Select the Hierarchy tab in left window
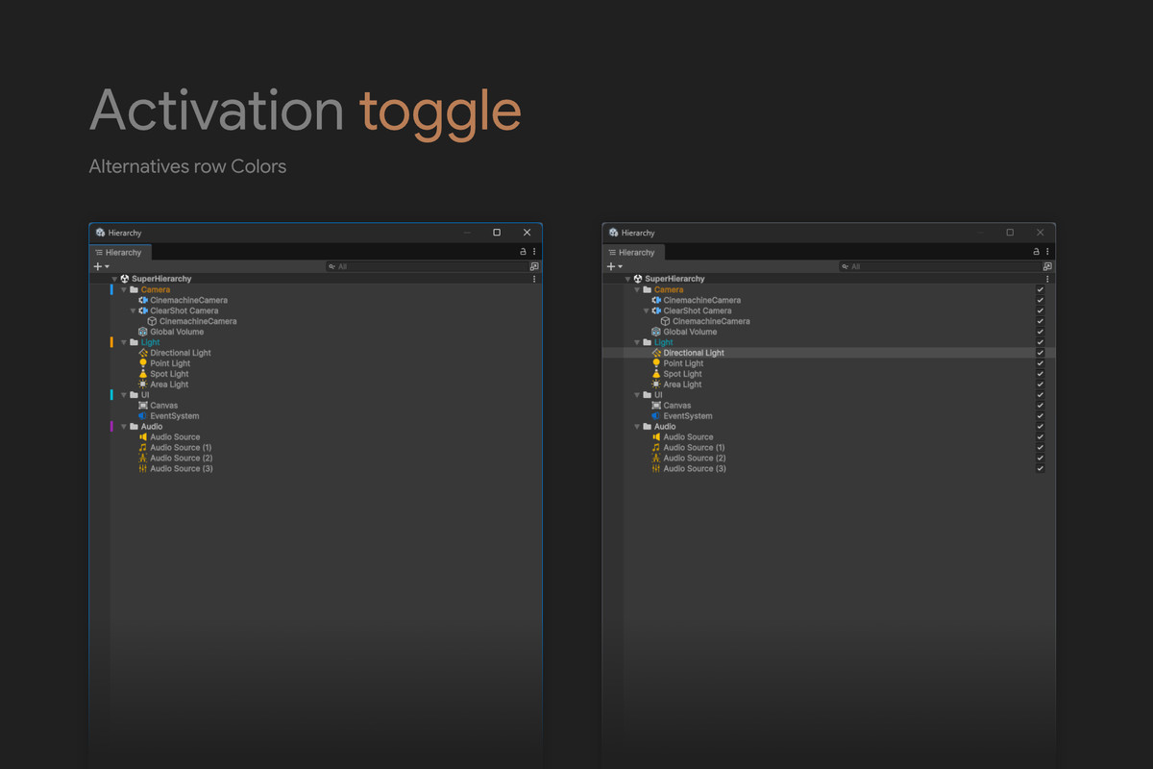Viewport: 1153px width, 769px height. [x=118, y=253]
